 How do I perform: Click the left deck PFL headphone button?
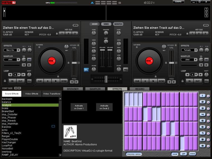[x=86, y=70]
